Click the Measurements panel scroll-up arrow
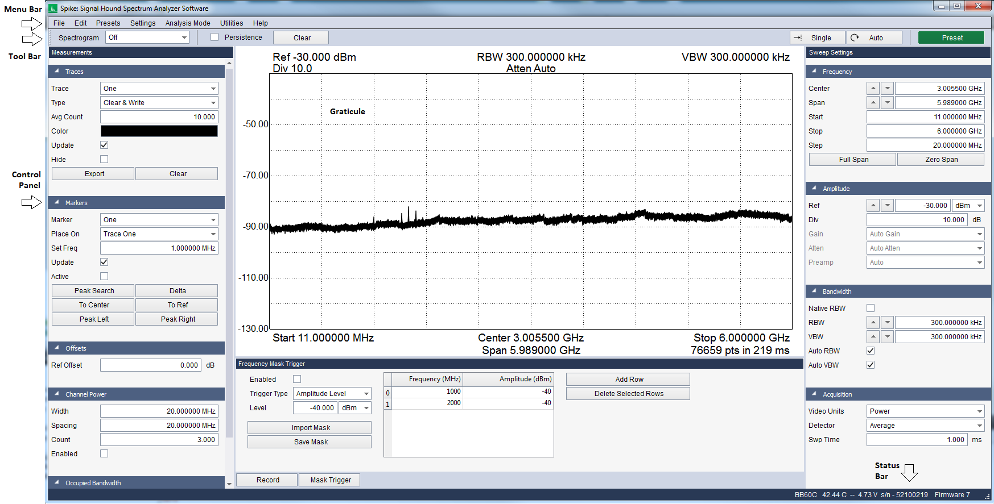Viewport: 994px width, 504px height. click(229, 63)
